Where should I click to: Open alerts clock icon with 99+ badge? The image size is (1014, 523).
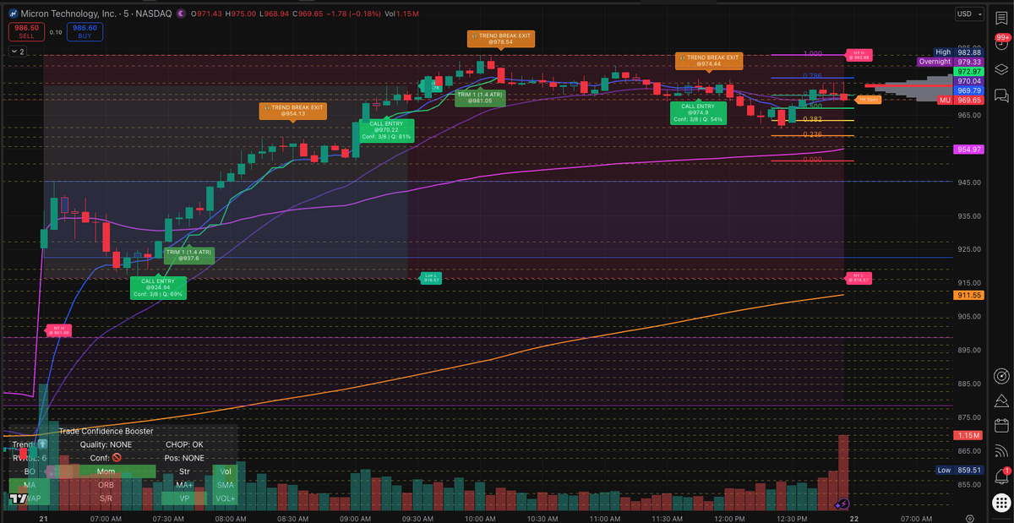1001,42
